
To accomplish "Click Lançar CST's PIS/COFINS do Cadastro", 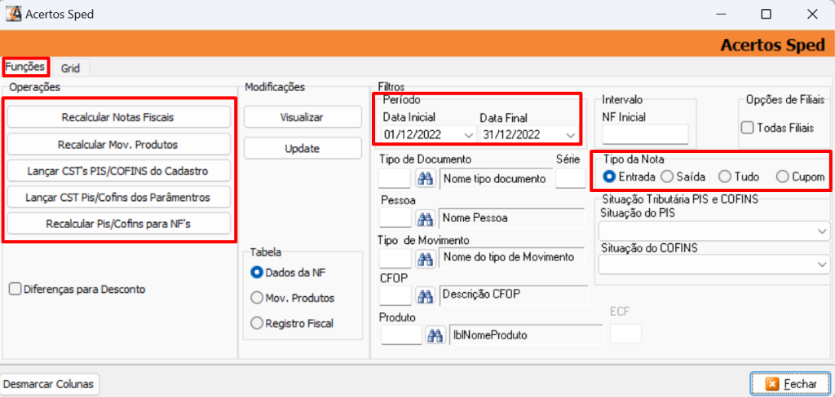I will pos(119,171).
